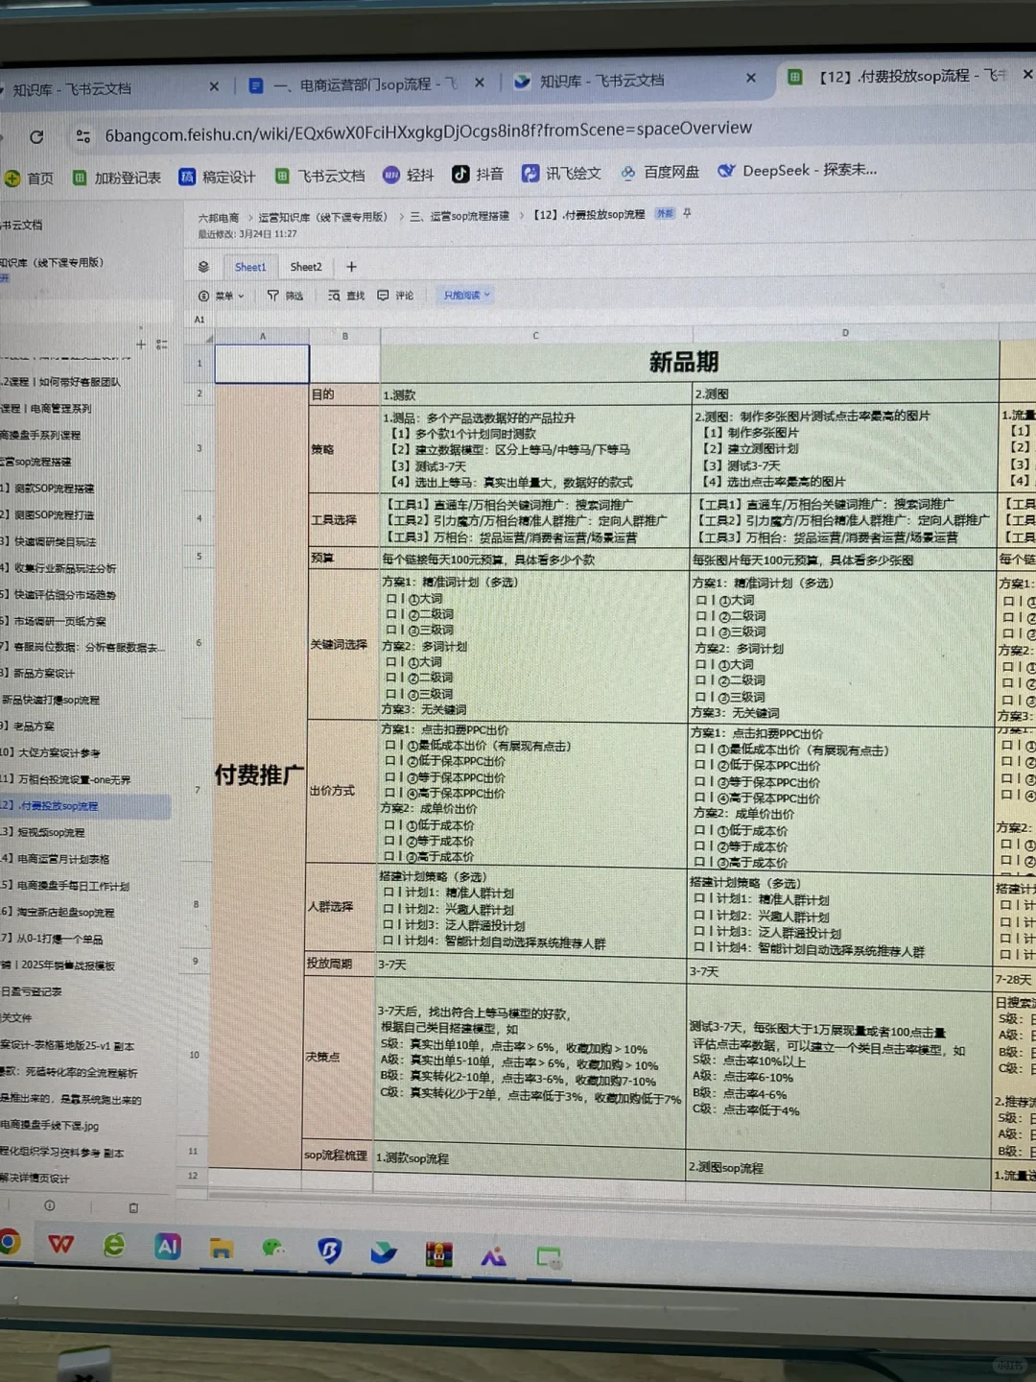The image size is (1036, 1382).
Task: Open WPS Office from the taskbar
Action: tap(61, 1244)
